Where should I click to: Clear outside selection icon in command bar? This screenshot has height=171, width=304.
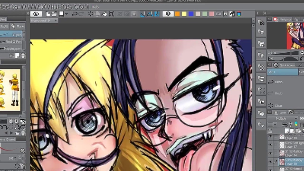pyautogui.click(x=97, y=14)
